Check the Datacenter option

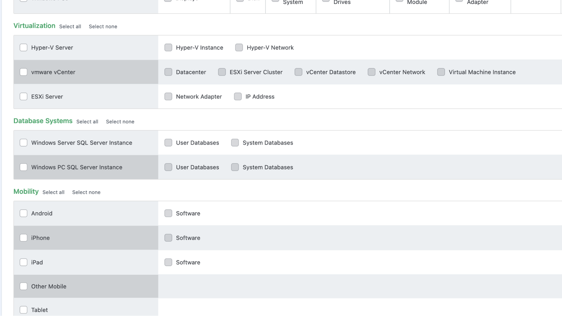click(x=168, y=72)
